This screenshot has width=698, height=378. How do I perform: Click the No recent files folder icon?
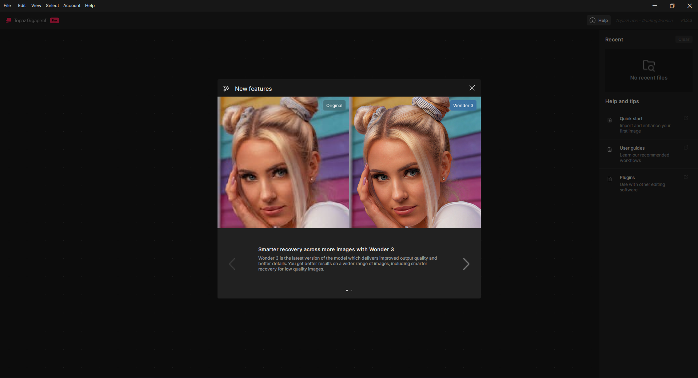click(649, 65)
